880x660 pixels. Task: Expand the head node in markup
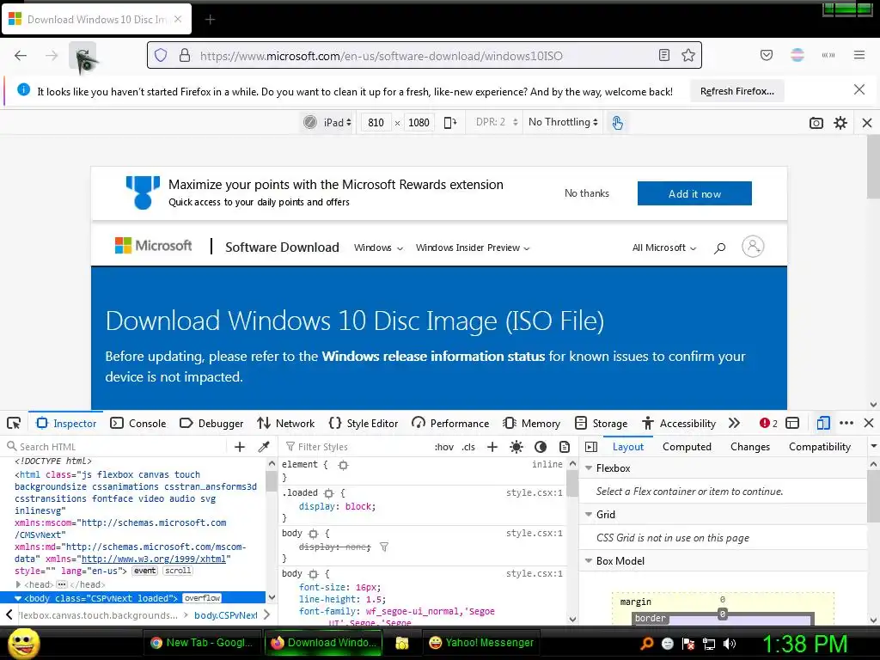[18, 584]
